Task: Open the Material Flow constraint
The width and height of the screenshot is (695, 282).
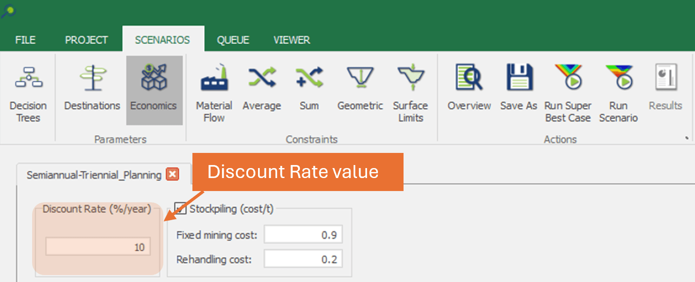Action: pyautogui.click(x=214, y=92)
